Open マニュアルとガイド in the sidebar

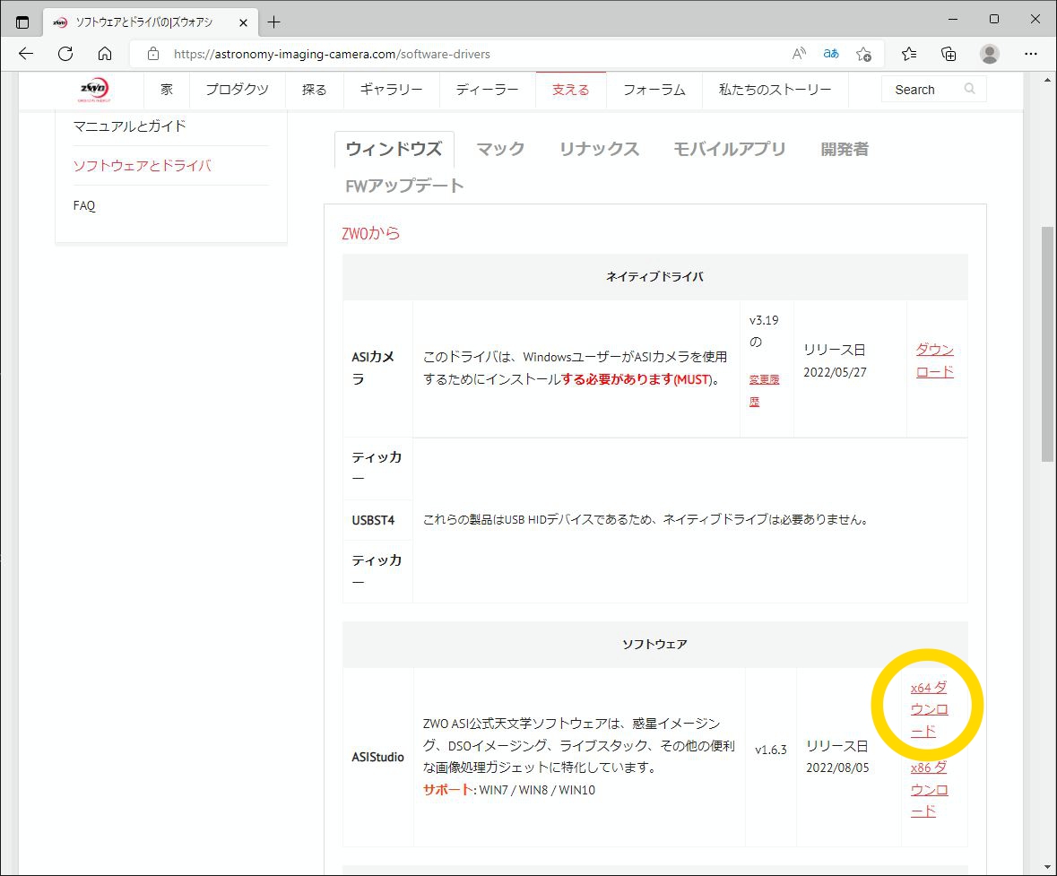tap(129, 126)
